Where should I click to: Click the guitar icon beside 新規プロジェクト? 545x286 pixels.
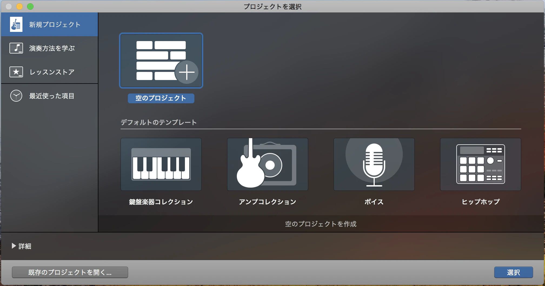16,24
